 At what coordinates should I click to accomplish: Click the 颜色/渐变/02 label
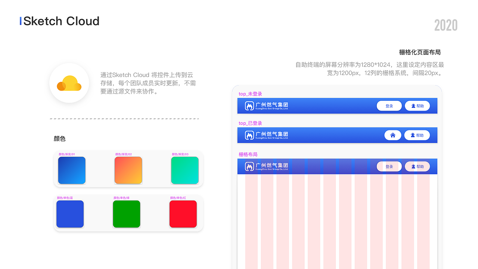click(x=124, y=154)
